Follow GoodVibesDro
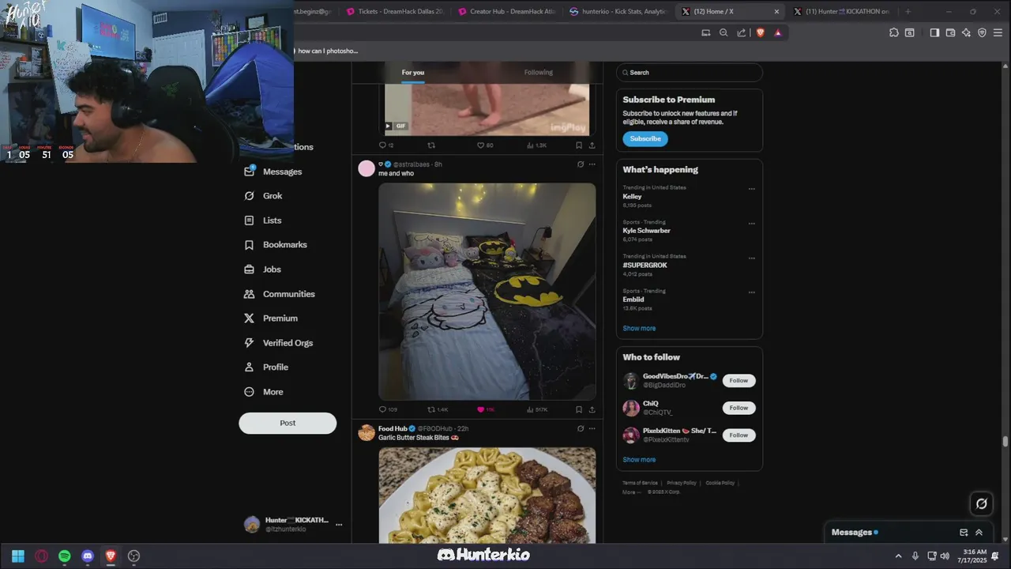The width and height of the screenshot is (1011, 569). (739, 381)
